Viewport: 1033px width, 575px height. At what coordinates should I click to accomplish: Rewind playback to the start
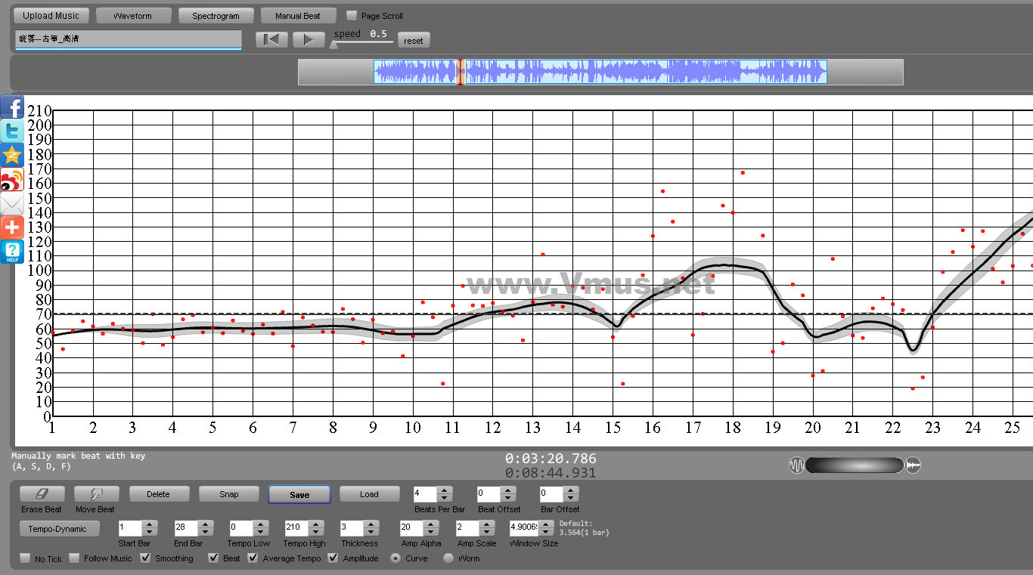coord(271,40)
